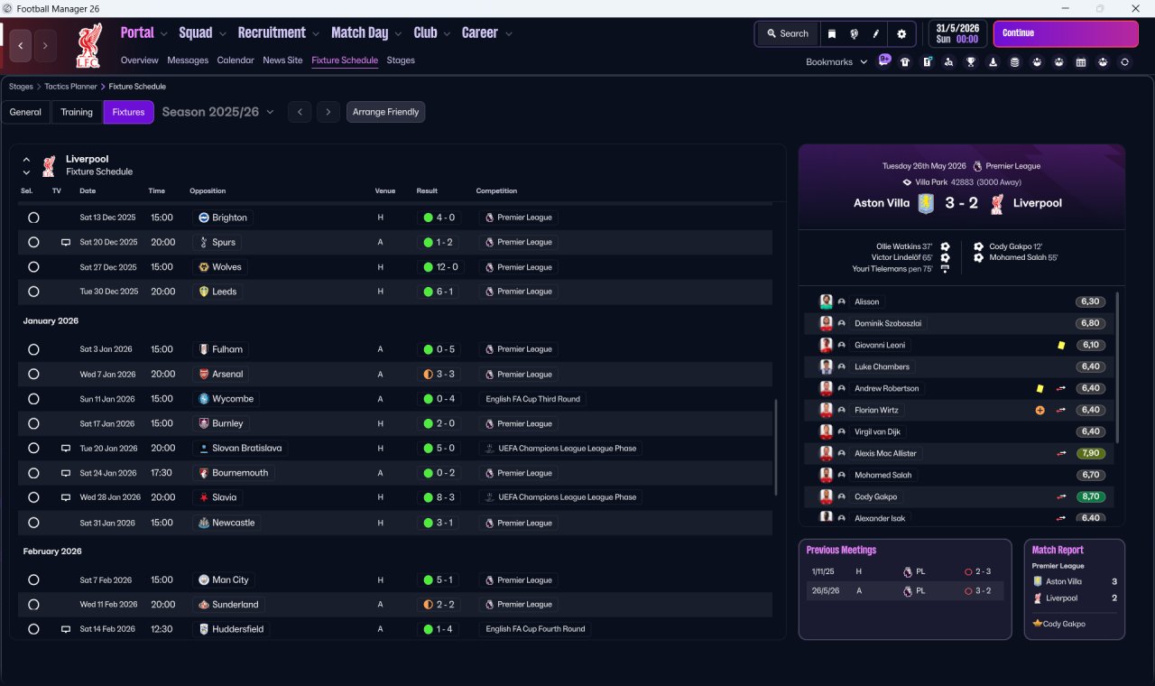Expand the Portal menu chevron

[x=164, y=34]
